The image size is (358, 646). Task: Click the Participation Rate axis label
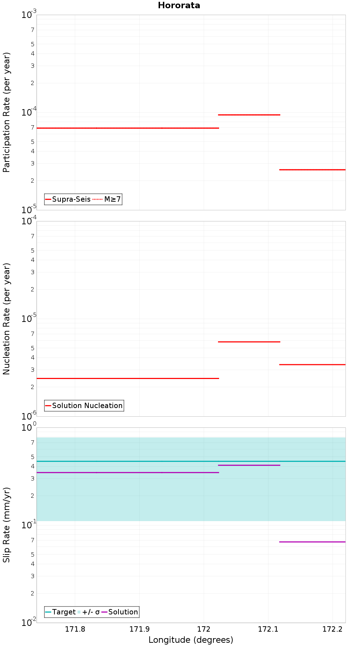pos(6,112)
